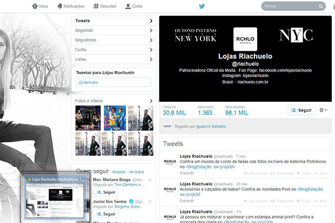Open Conta person icon

point(128,6)
